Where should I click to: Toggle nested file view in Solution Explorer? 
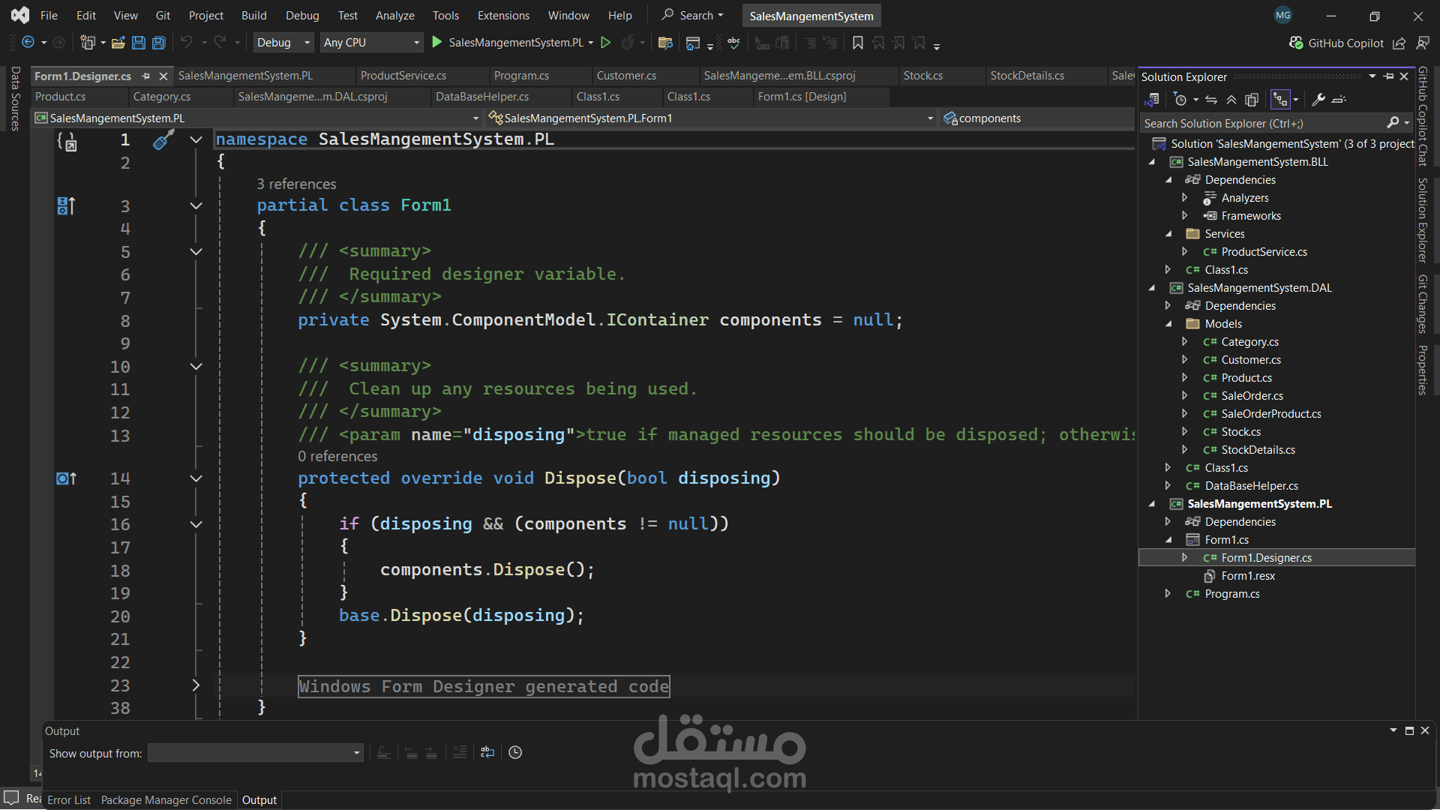(x=1280, y=100)
